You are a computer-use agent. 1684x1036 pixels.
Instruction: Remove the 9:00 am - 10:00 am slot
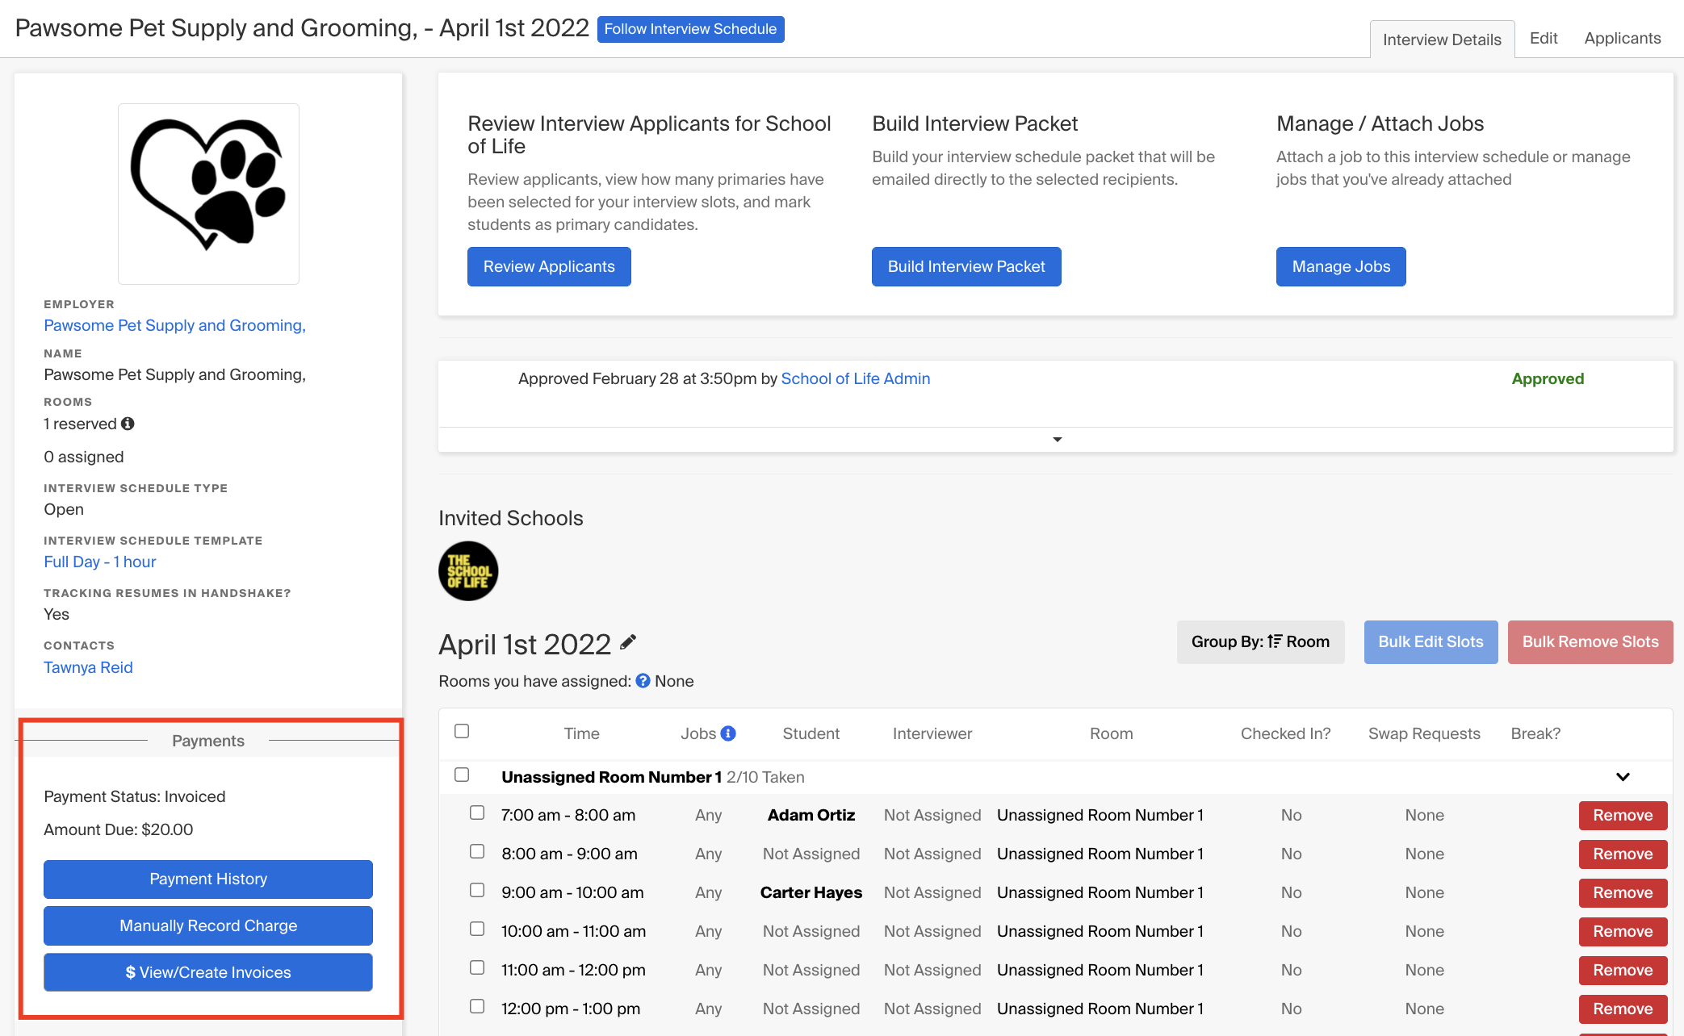coord(1623,892)
